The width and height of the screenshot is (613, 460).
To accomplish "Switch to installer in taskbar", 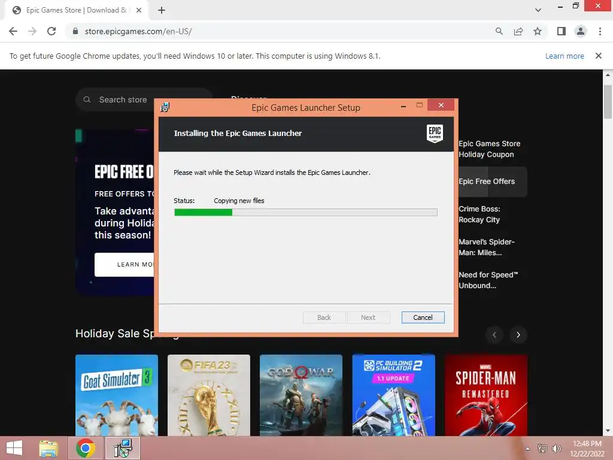I will [x=123, y=448].
